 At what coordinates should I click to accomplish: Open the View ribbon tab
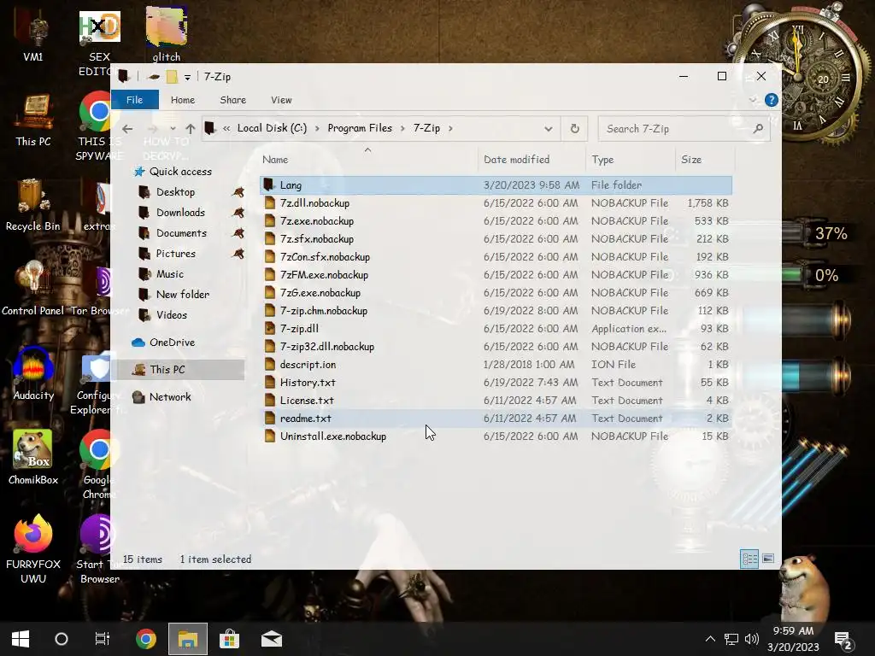(281, 100)
